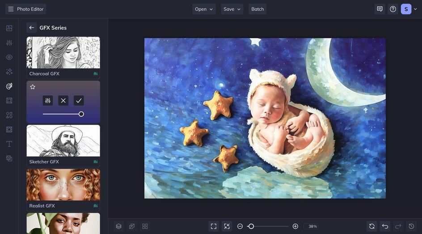The width and height of the screenshot is (422, 234).
Task: Open the Textures sidebar icon
Action: 9,130
